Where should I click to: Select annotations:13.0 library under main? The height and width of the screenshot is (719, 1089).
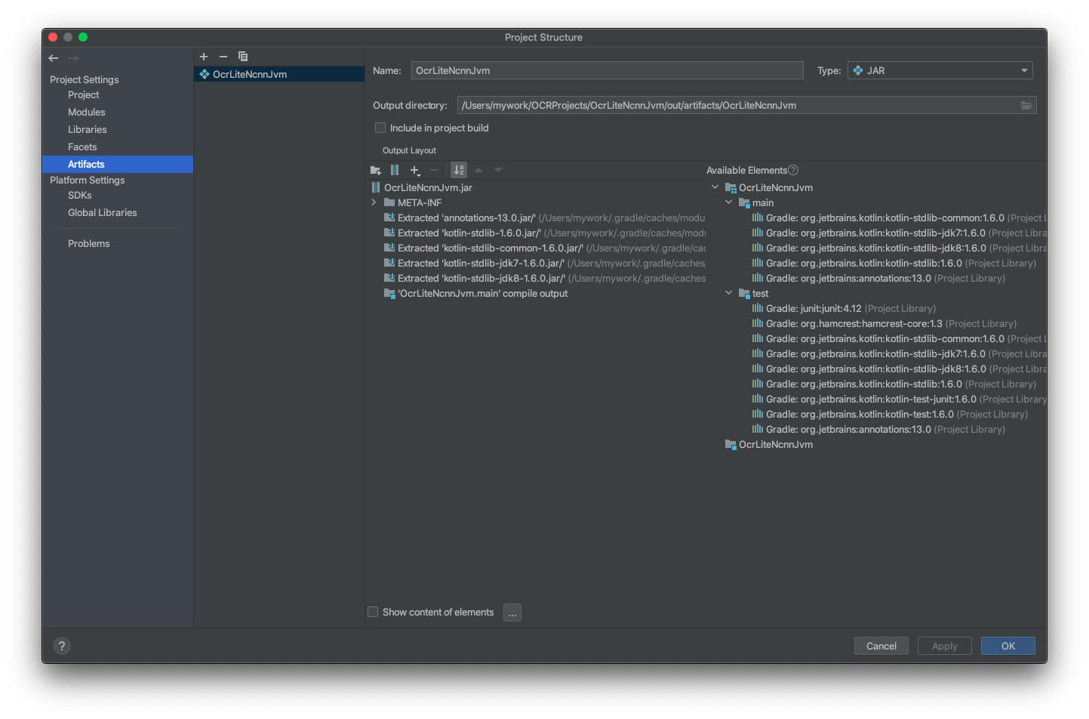[878, 279]
